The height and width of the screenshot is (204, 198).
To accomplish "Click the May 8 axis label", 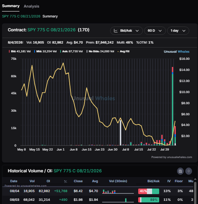I will tap(21, 149).
